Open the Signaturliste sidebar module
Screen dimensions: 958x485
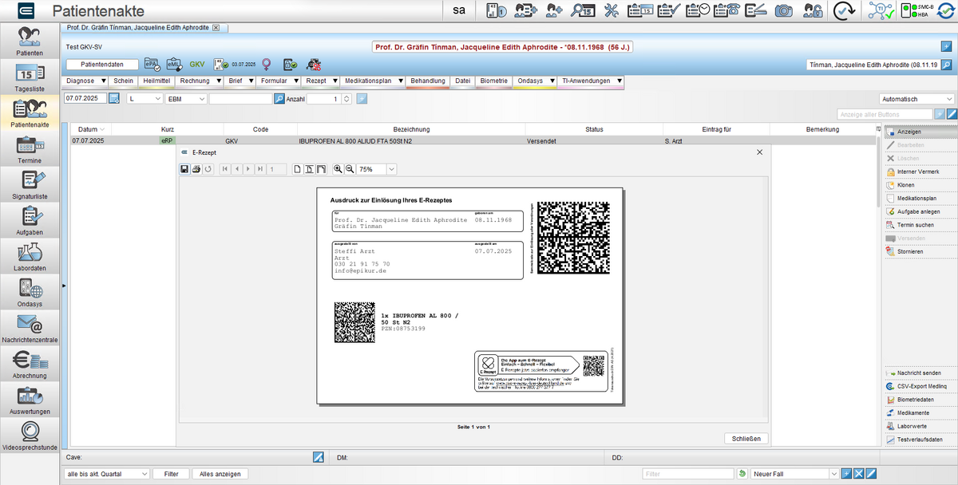click(x=30, y=185)
